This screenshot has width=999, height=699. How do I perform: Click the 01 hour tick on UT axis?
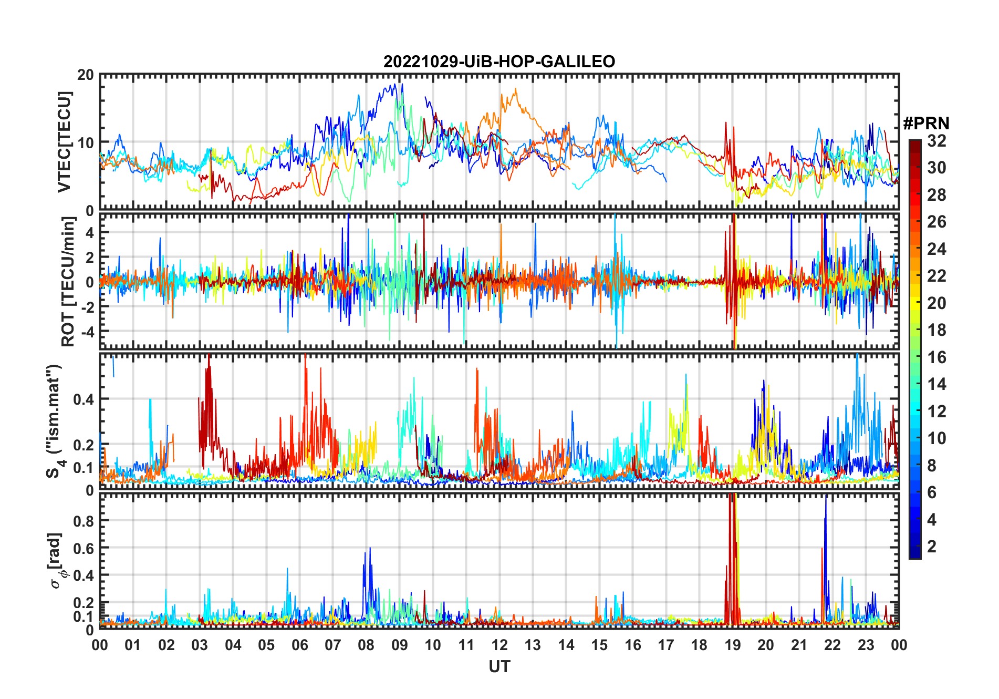click(x=133, y=645)
